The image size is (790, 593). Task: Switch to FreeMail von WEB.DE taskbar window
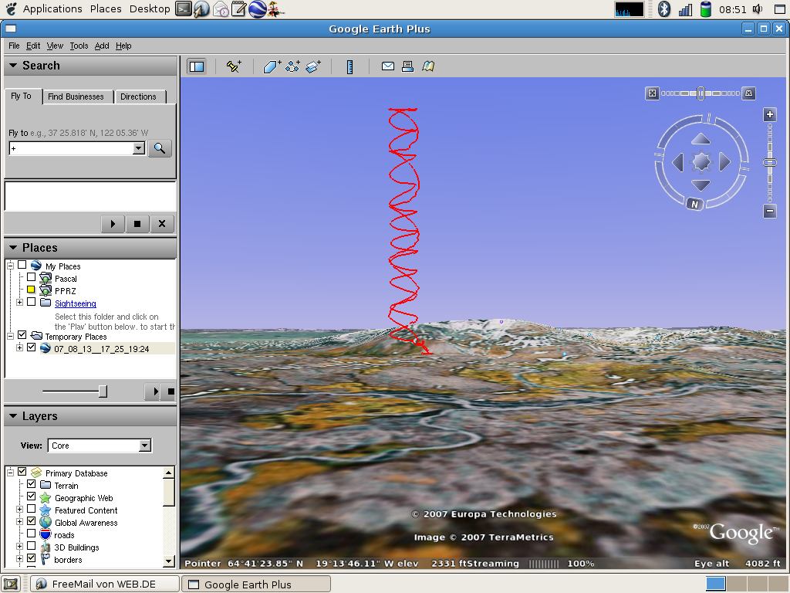105,584
